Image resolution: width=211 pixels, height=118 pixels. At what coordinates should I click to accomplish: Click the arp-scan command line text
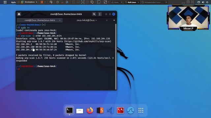[x=41, y=36]
